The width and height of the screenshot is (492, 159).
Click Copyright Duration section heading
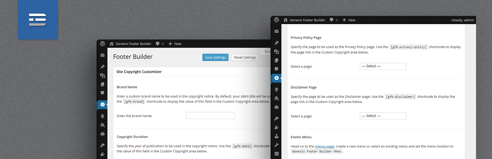click(x=132, y=137)
